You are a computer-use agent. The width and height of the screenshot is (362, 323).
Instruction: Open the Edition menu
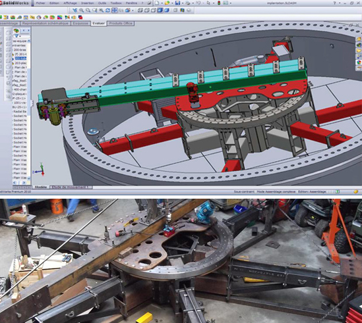coord(54,3)
